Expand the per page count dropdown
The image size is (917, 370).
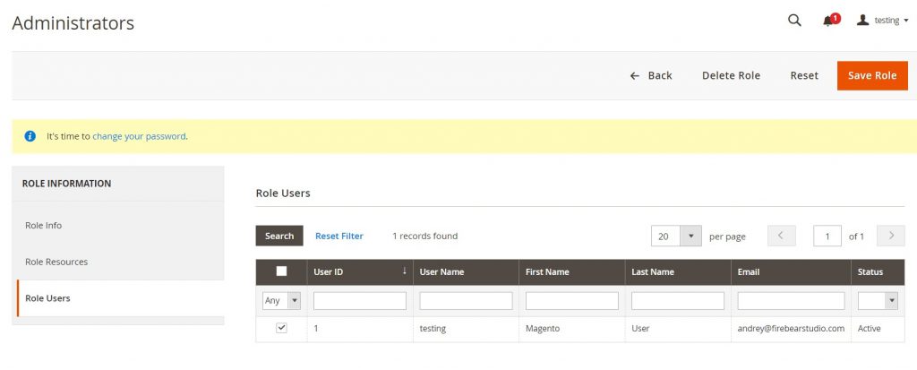(x=690, y=237)
